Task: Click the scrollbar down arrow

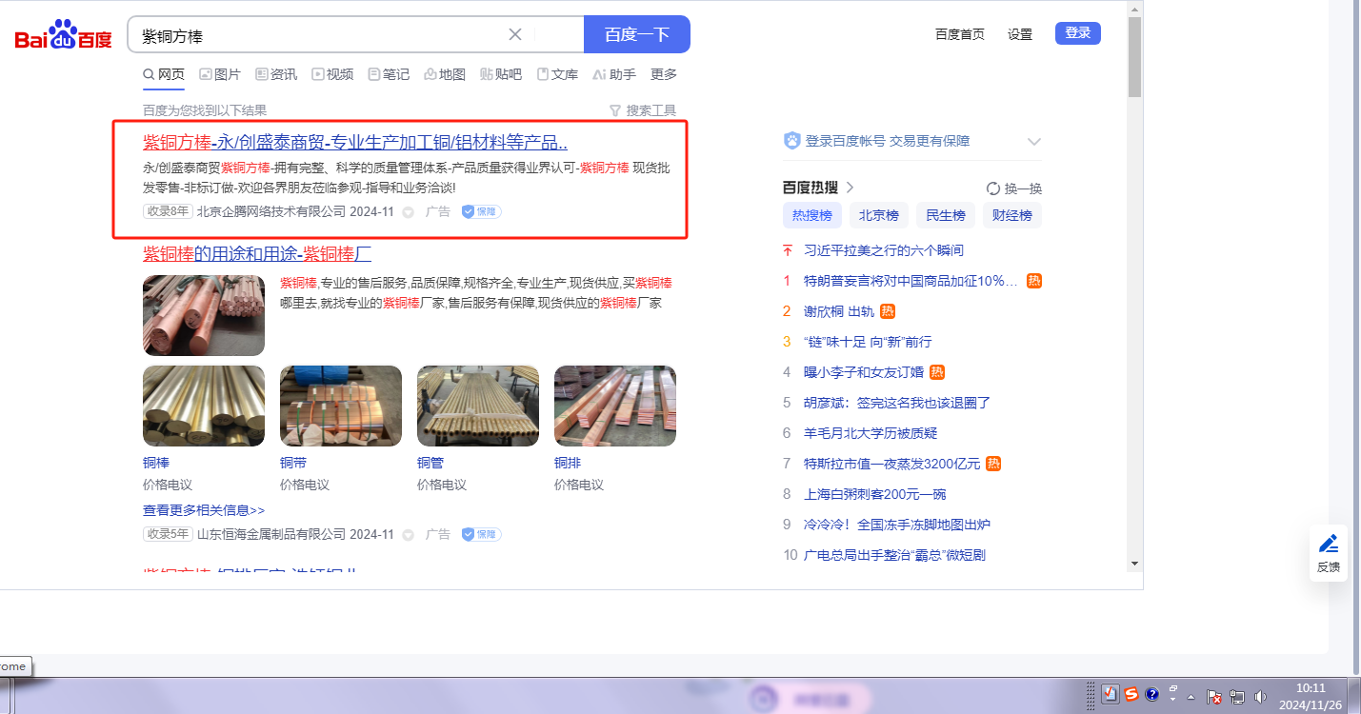Action: tap(1134, 564)
